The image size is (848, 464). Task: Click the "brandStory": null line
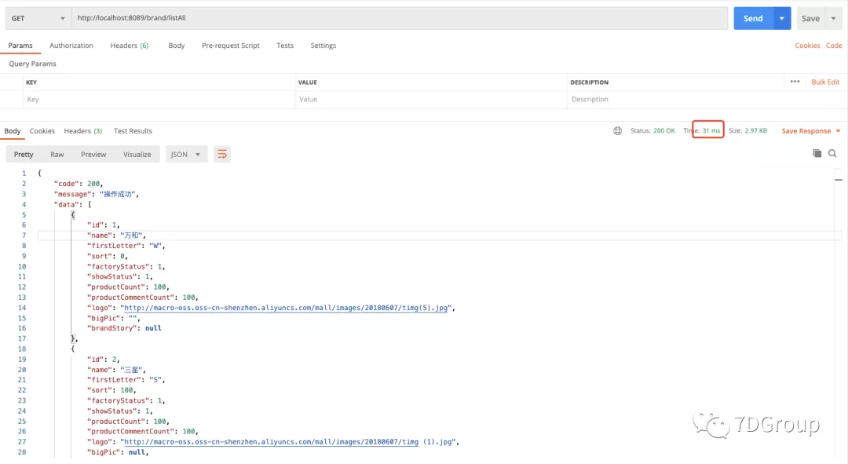(124, 328)
